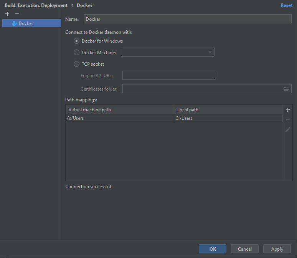Click the Connection successful status text
The width and height of the screenshot is (297, 258).
(x=88, y=187)
